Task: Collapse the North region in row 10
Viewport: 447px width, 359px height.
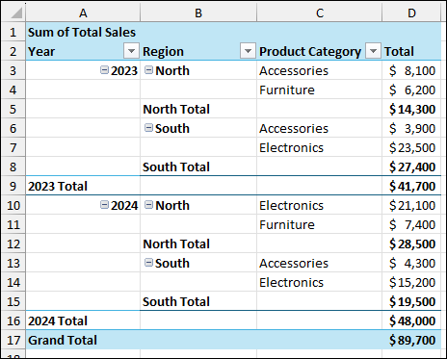Action: (148, 204)
